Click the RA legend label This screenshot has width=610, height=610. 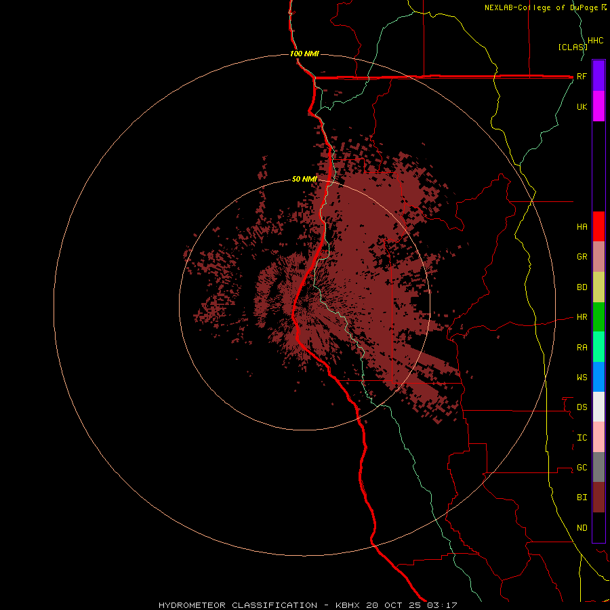coord(582,348)
